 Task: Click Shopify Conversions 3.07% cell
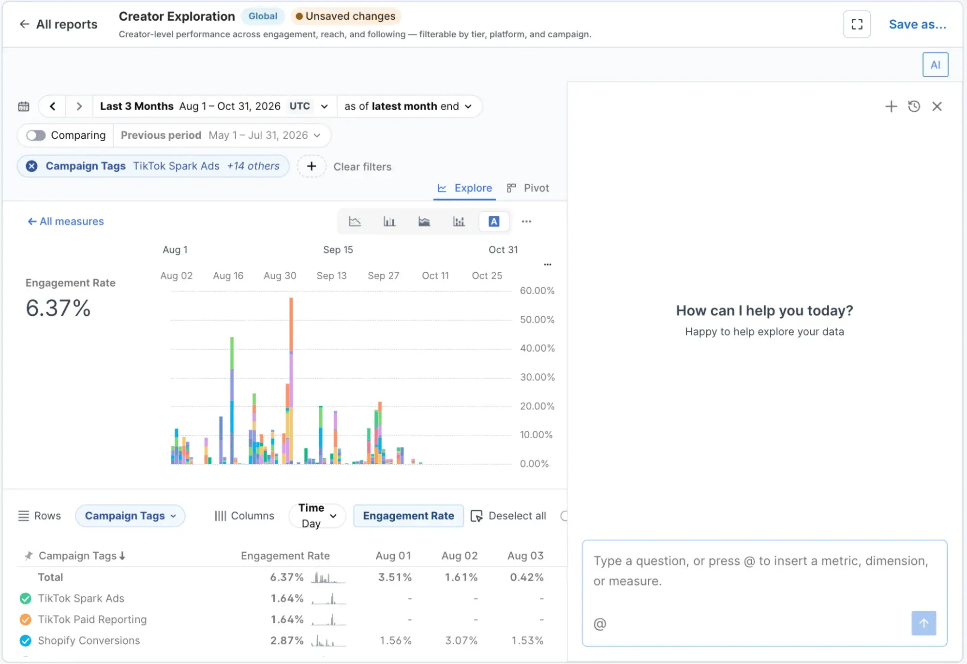pos(461,641)
